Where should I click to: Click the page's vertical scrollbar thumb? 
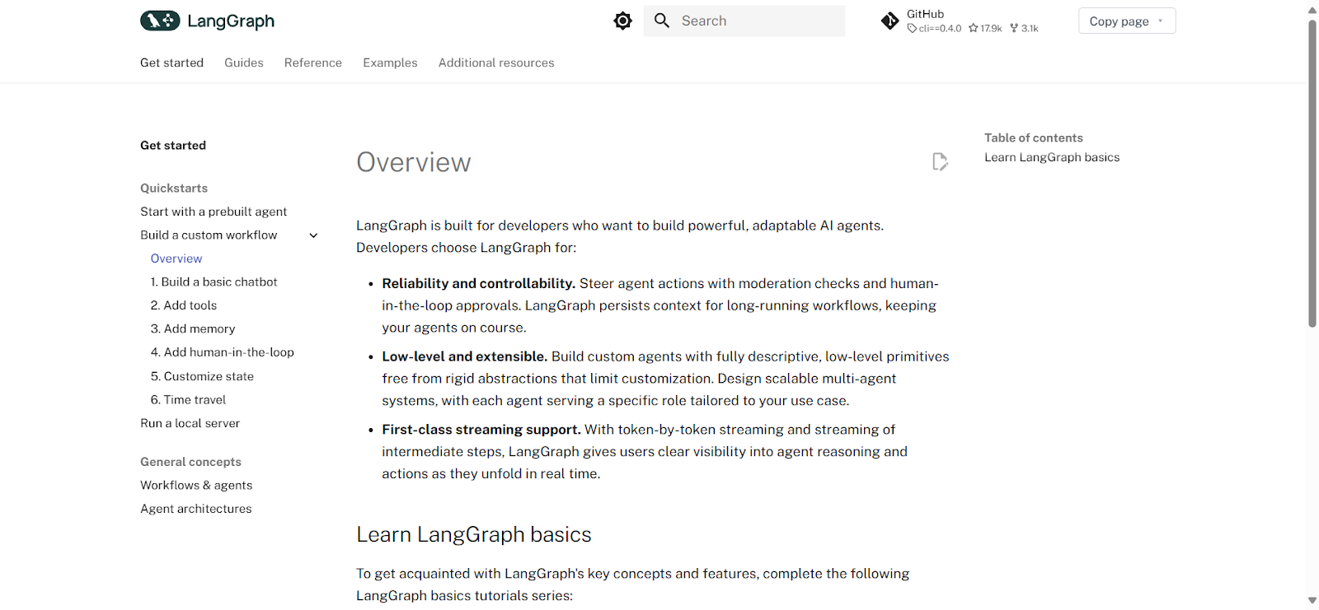click(1312, 173)
